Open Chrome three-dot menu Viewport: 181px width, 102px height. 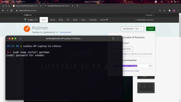178,10
